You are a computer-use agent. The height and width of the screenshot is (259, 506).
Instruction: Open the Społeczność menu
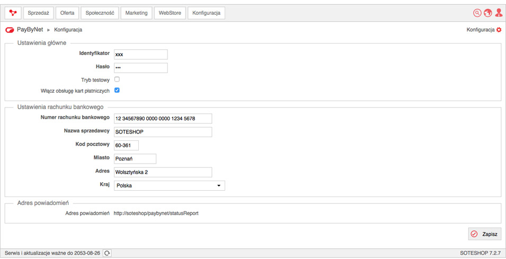tap(100, 13)
